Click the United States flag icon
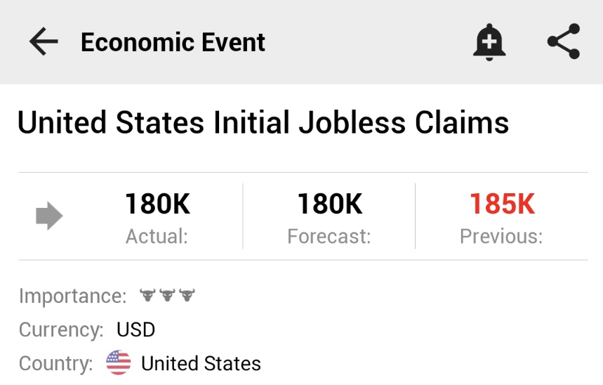The height and width of the screenshot is (385, 603). 119,363
